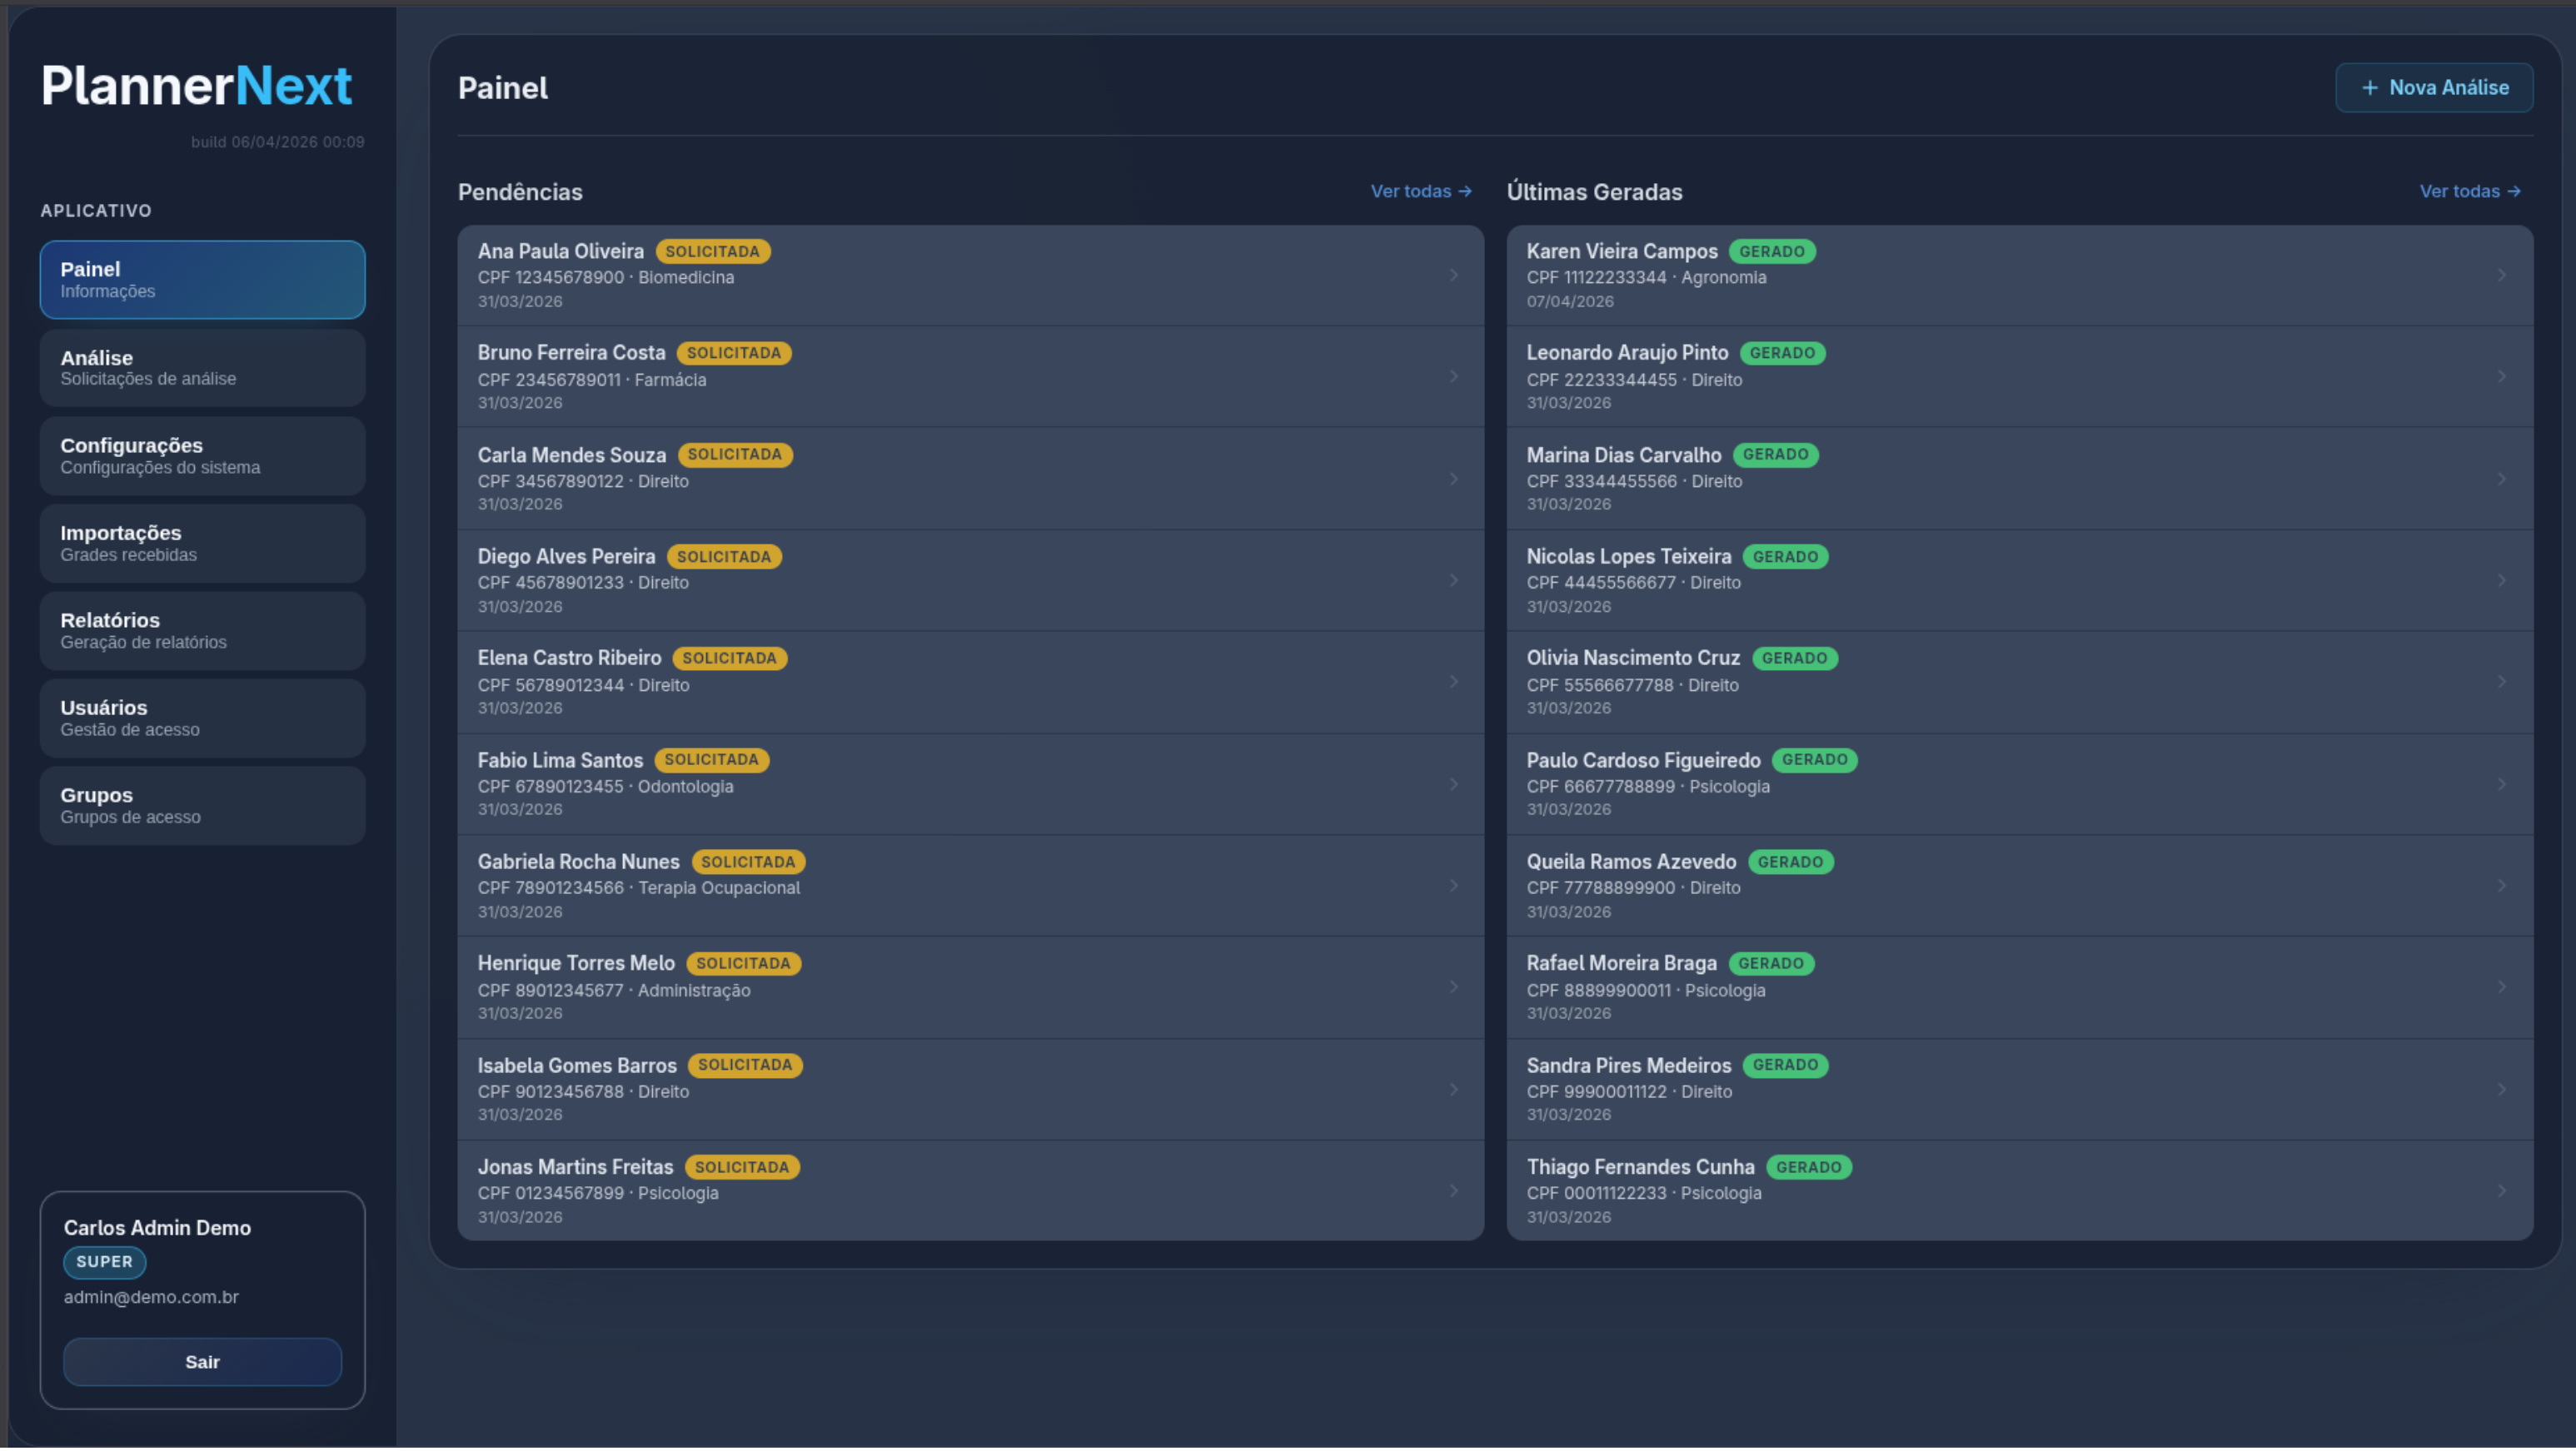The width and height of the screenshot is (2576, 1451).
Task: Click GERADO badge next to Leonardo Araujo Pinto
Action: 1782,353
